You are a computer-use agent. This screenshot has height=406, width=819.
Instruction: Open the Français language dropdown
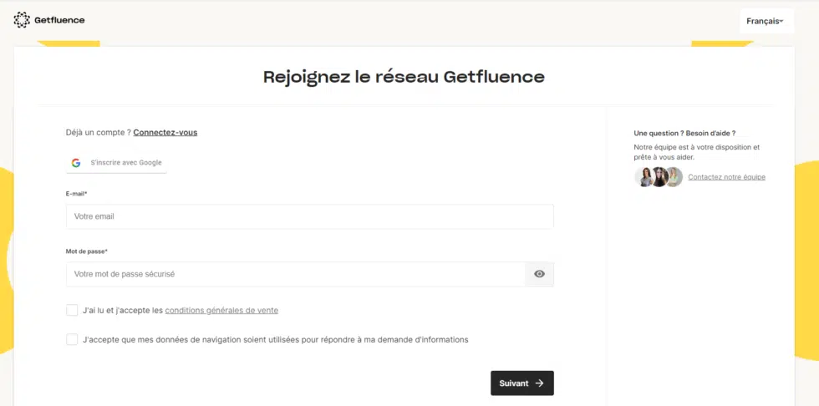767,22
